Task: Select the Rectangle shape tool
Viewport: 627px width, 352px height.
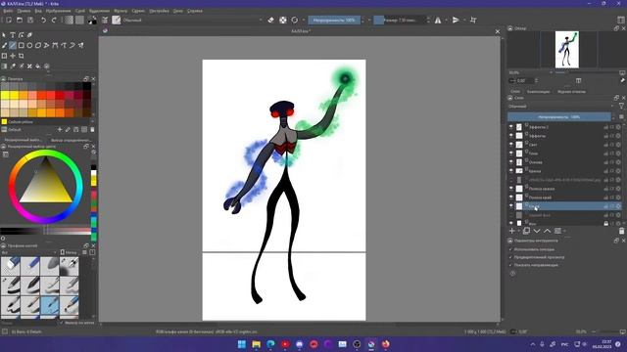Action: (x=22, y=46)
